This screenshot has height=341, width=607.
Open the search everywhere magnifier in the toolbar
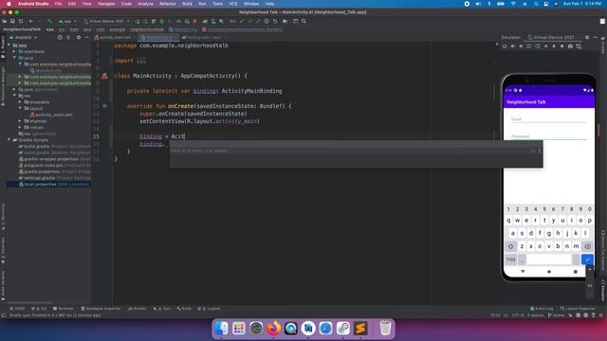303,21
